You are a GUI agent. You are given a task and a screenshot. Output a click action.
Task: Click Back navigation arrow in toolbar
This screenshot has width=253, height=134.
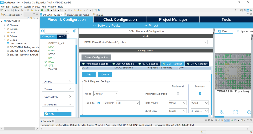[81, 10]
